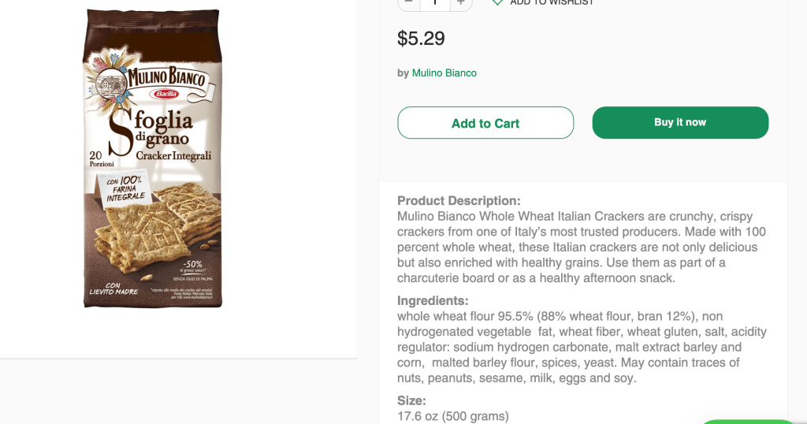Click the Size heading

tap(411, 400)
